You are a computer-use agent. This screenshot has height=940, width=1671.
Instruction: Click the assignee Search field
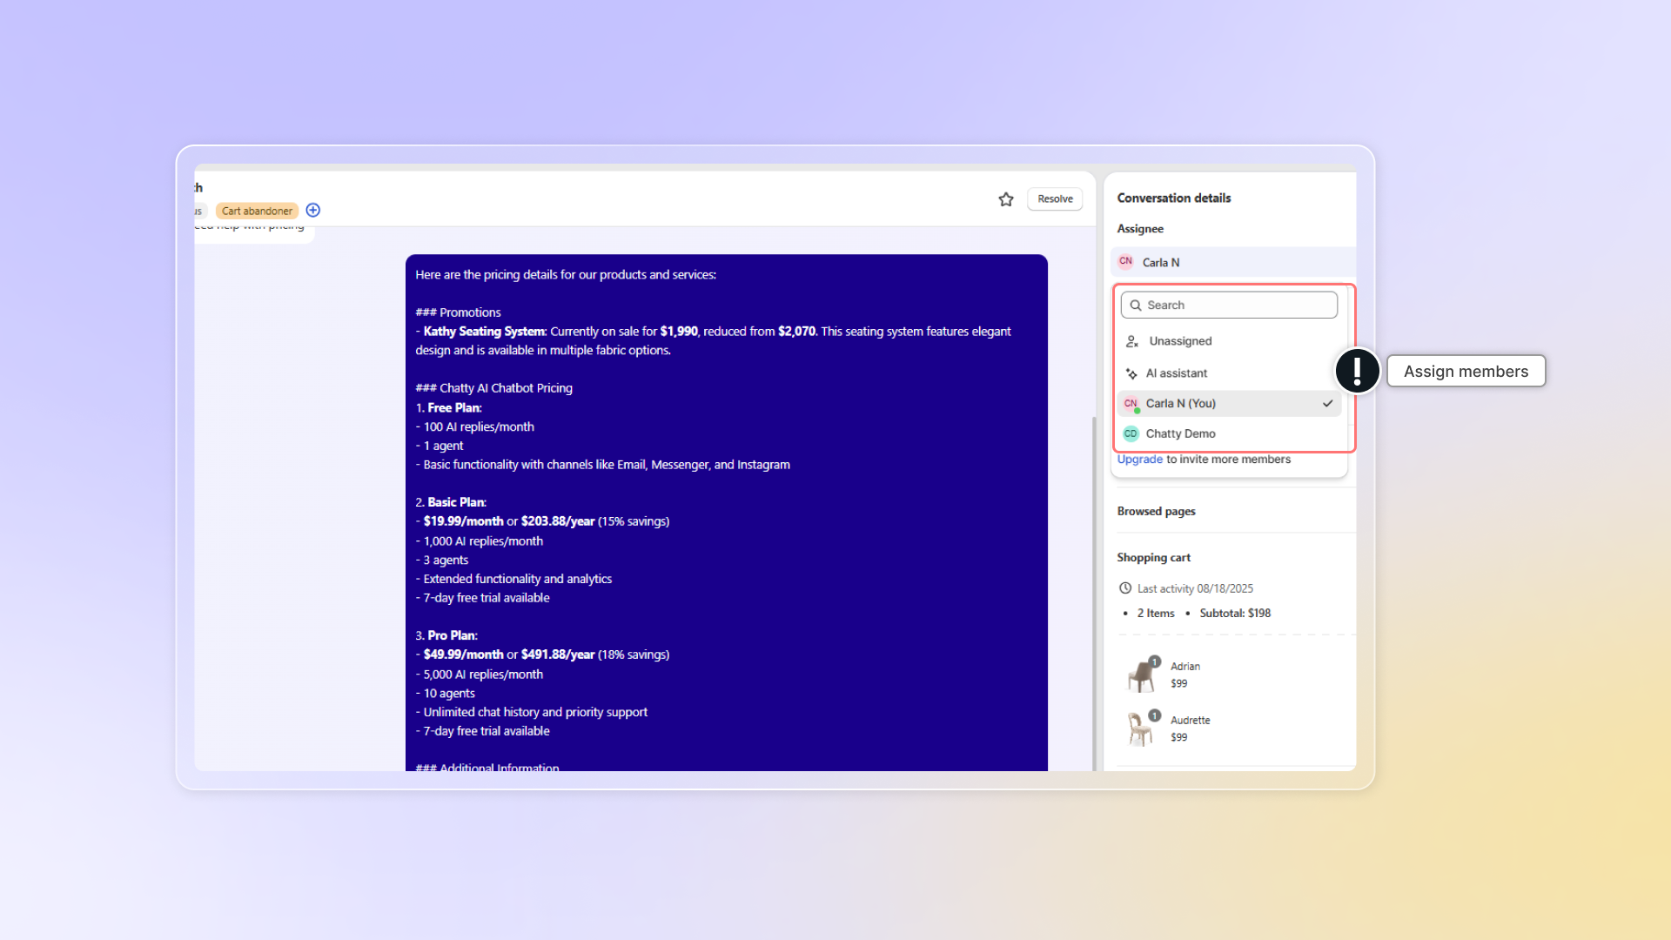(1236, 305)
